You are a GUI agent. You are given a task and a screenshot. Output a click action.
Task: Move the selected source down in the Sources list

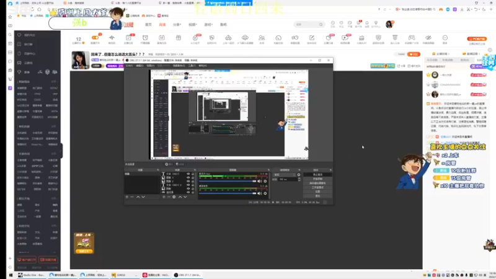point(185,197)
